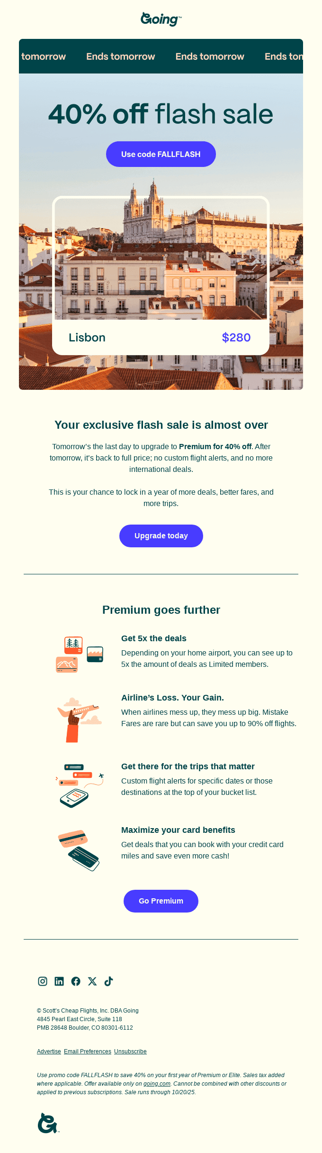Open the Instagram social icon

click(43, 981)
